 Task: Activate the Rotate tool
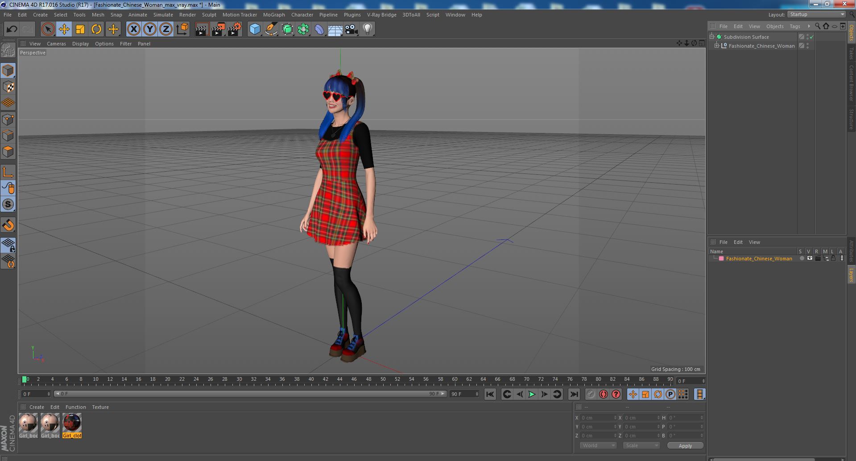coord(96,29)
